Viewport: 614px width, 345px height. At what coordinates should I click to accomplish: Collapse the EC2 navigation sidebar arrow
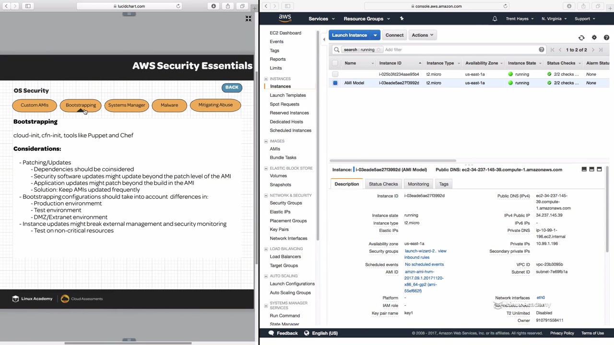(324, 39)
